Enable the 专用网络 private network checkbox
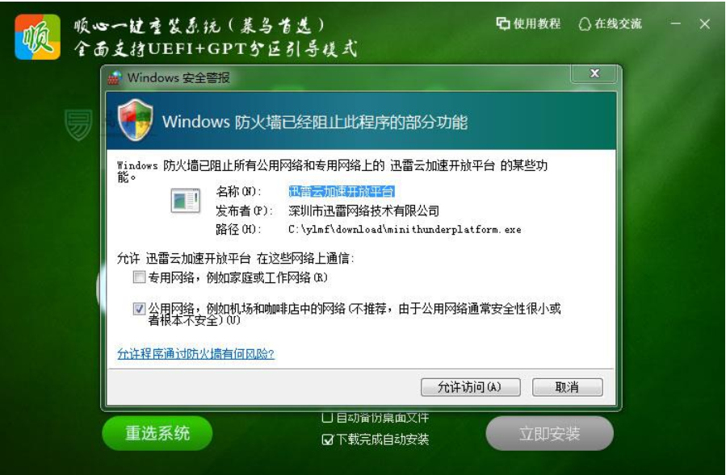This screenshot has width=726, height=475. [139, 277]
